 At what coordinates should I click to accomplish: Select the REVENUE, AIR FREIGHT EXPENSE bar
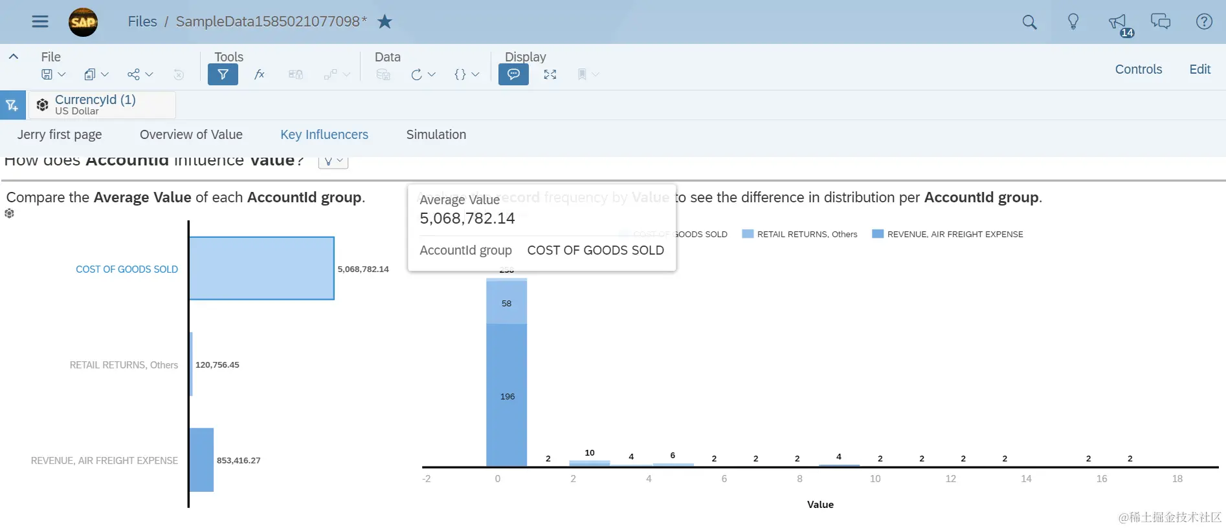coord(201,459)
